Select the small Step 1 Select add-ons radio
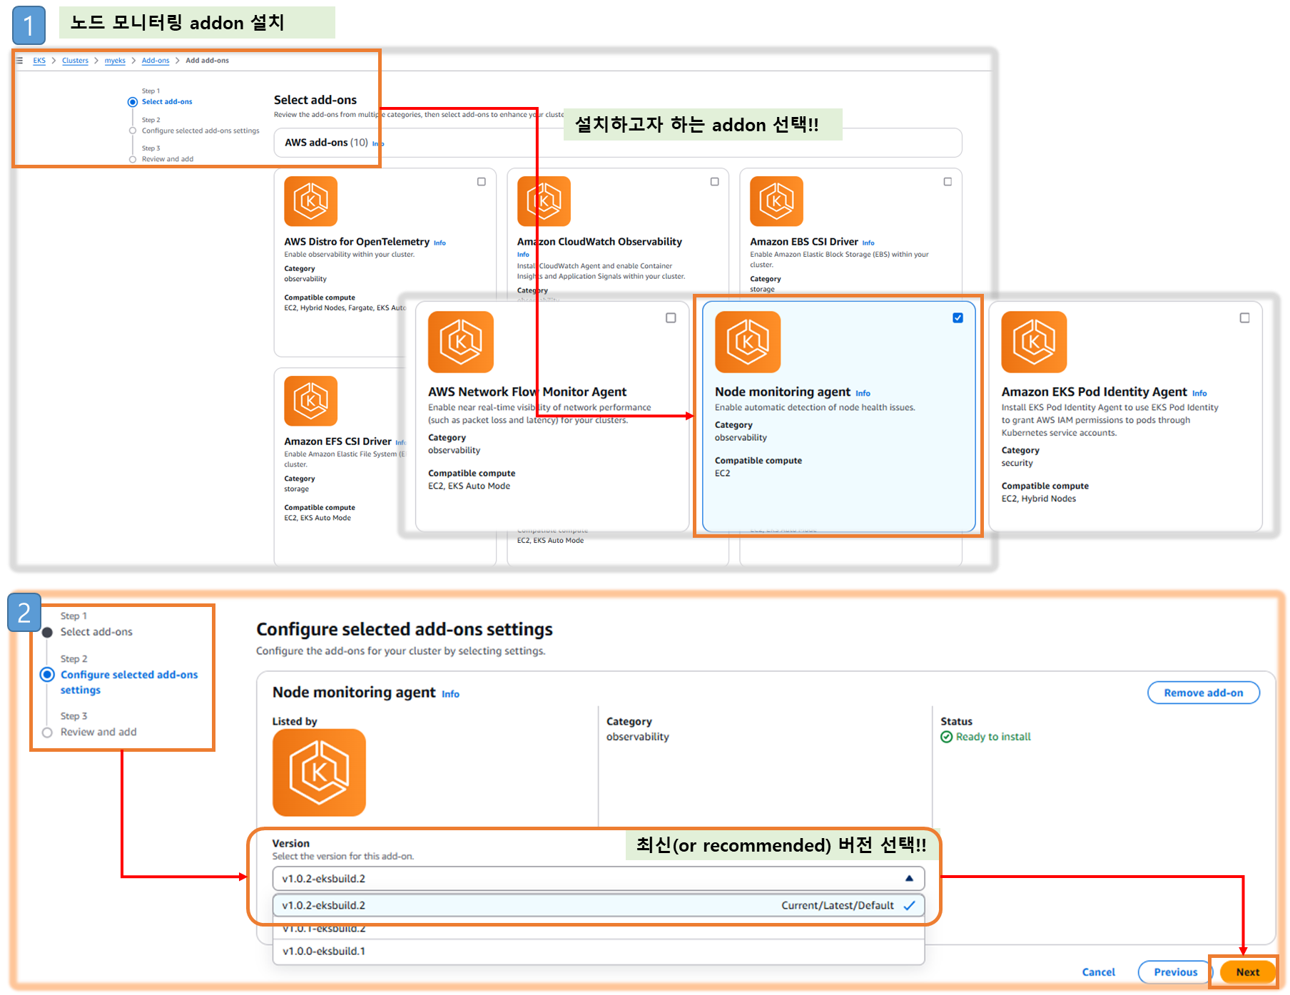This screenshot has width=1290, height=995. click(x=133, y=102)
